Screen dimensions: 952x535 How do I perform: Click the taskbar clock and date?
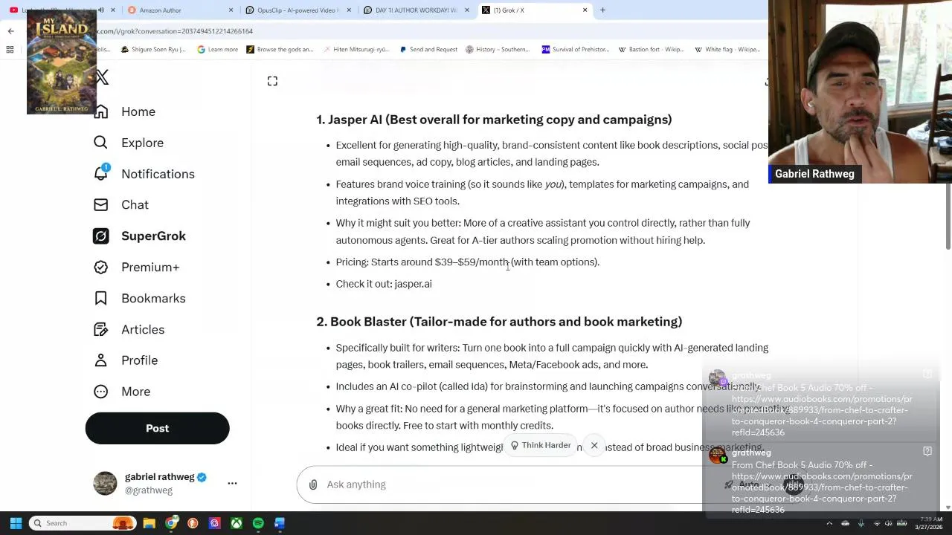click(x=928, y=523)
